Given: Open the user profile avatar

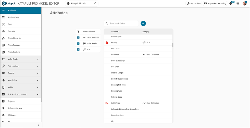Looking at the screenshot, I should 244,4.
